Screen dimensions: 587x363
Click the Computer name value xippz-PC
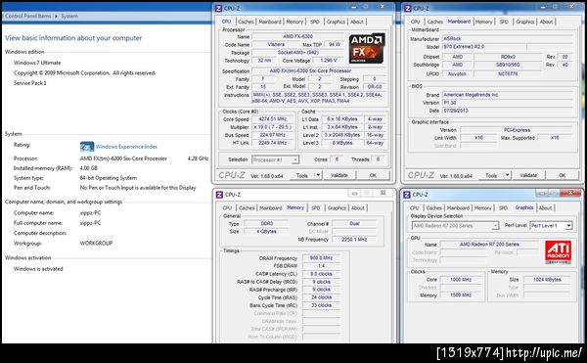click(90, 212)
